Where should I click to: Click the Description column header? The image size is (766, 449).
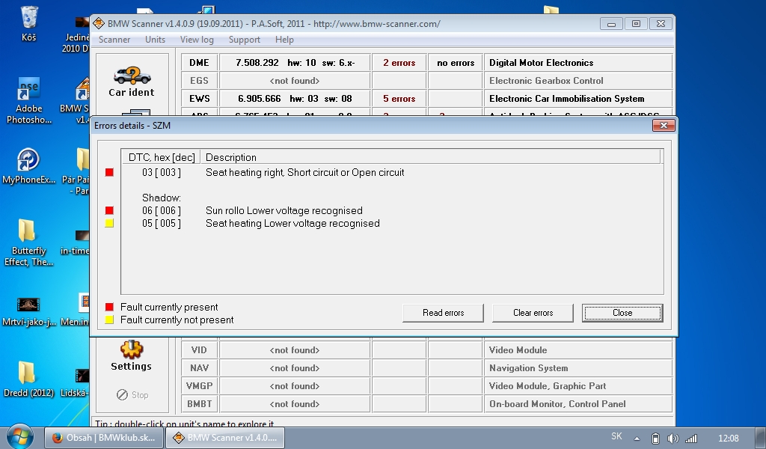[230, 157]
